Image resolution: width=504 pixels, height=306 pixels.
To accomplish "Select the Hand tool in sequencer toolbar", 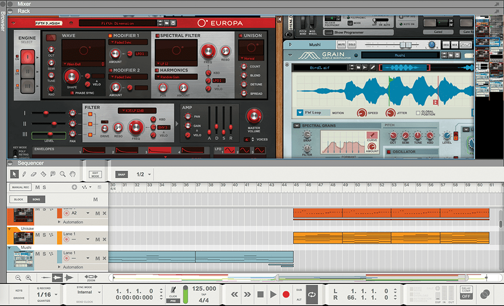I will click(x=72, y=174).
